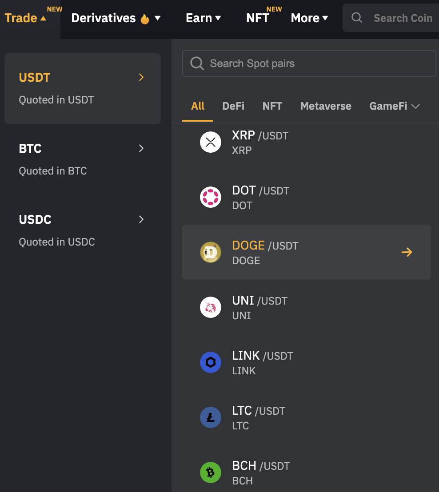Click the magnifier icon in Search Coin
Image resolution: width=439 pixels, height=492 pixels.
click(357, 18)
